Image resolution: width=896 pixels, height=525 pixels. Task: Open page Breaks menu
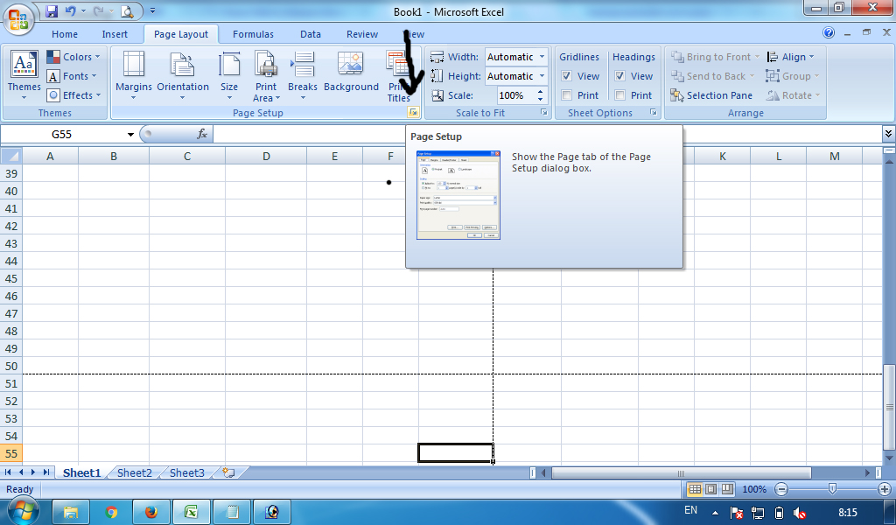(303, 75)
